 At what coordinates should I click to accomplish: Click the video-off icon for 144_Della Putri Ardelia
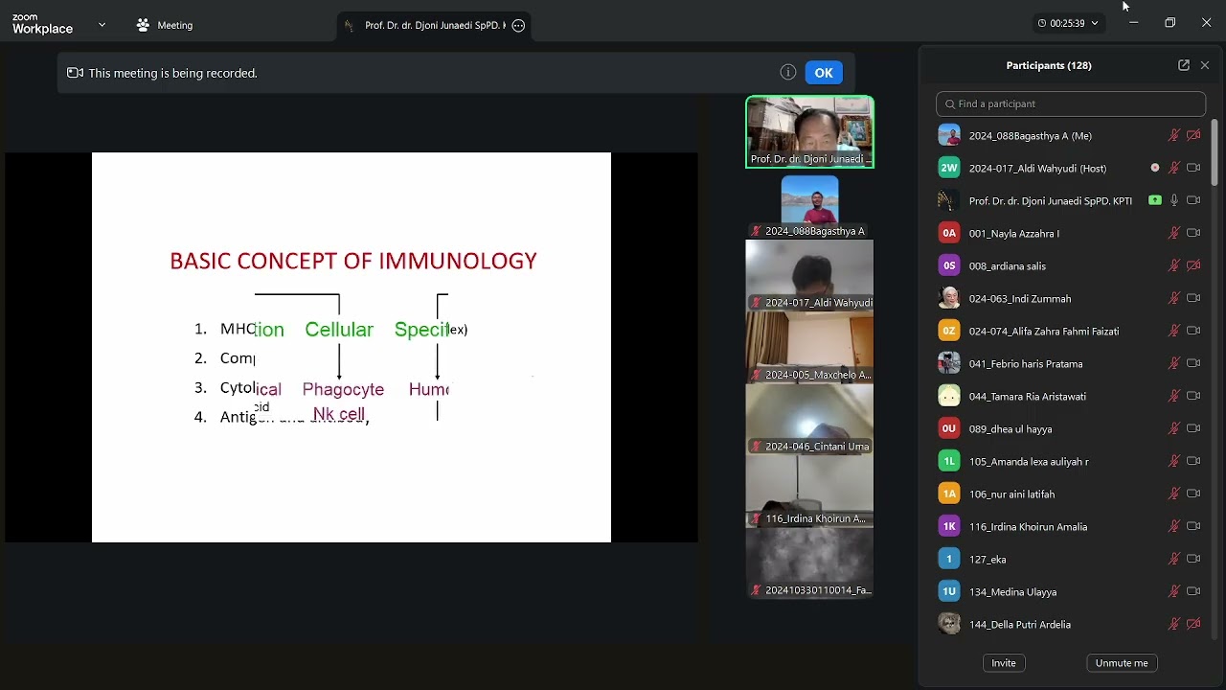[1193, 624]
